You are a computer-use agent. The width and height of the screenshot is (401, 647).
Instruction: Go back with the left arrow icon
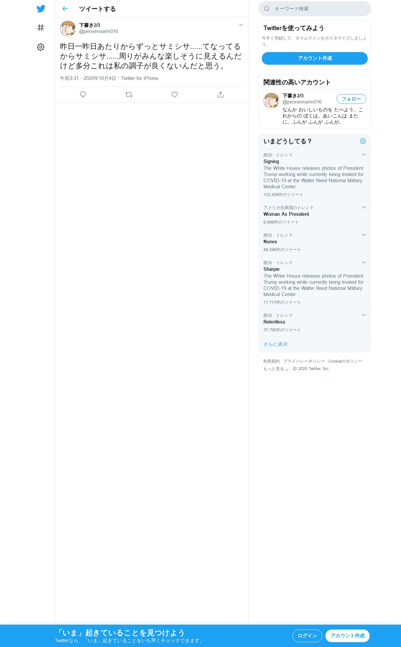(x=65, y=9)
